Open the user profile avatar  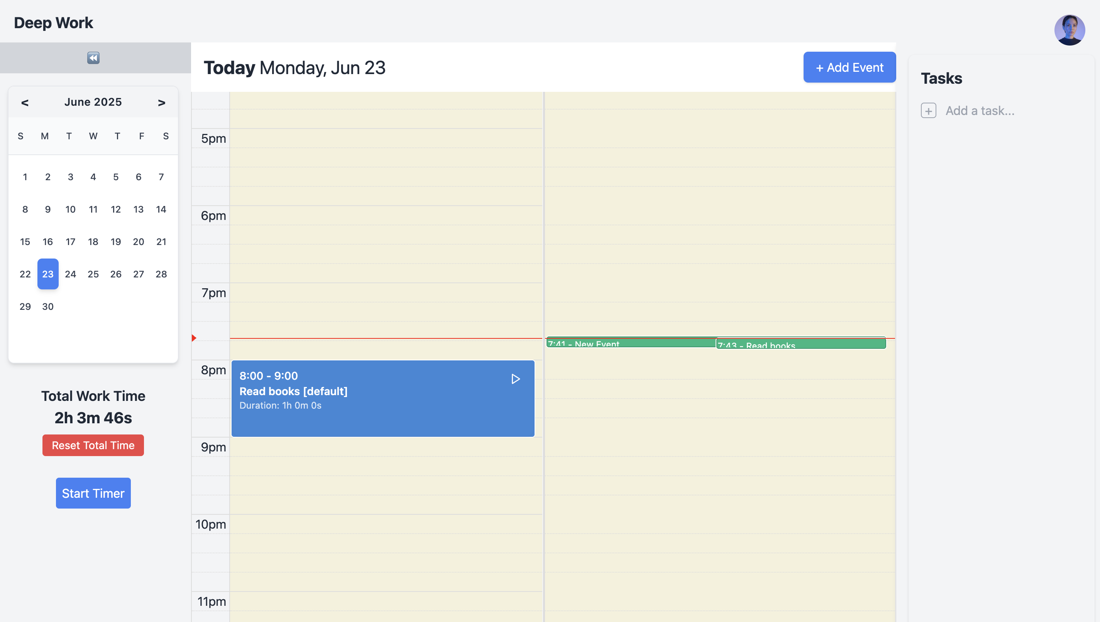[1069, 30]
